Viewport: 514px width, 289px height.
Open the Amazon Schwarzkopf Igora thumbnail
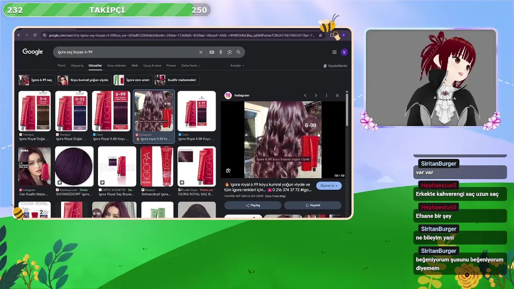point(157,167)
